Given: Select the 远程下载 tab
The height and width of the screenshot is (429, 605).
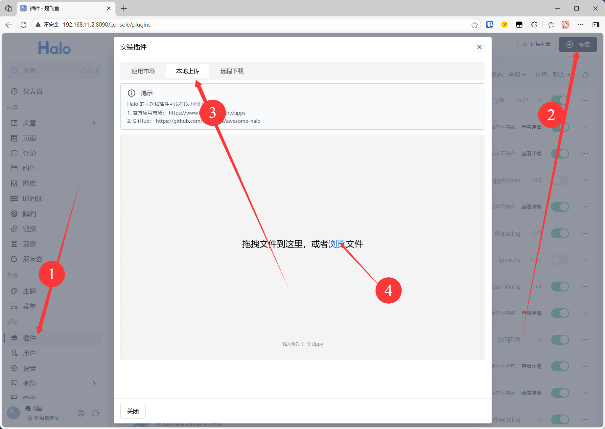Looking at the screenshot, I should tap(232, 71).
